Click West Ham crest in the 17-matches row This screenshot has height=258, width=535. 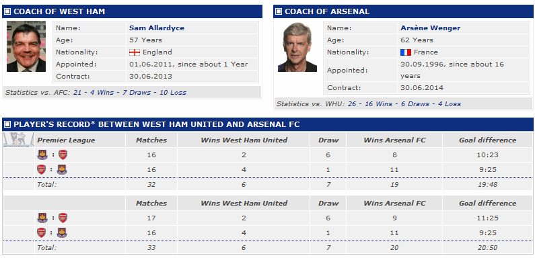pos(42,218)
